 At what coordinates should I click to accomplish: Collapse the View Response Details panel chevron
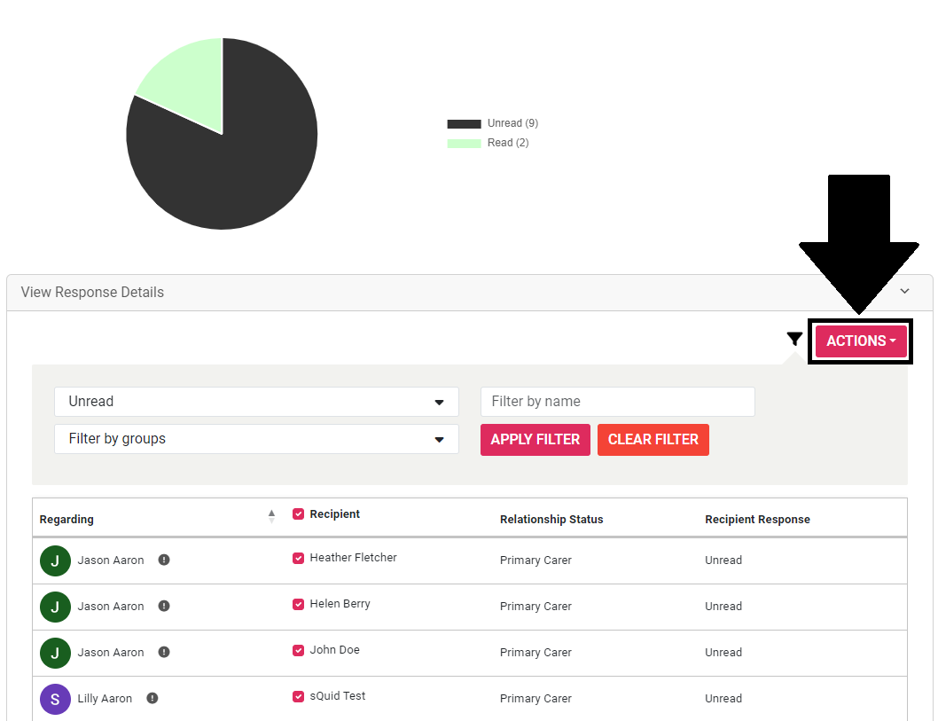(x=904, y=292)
